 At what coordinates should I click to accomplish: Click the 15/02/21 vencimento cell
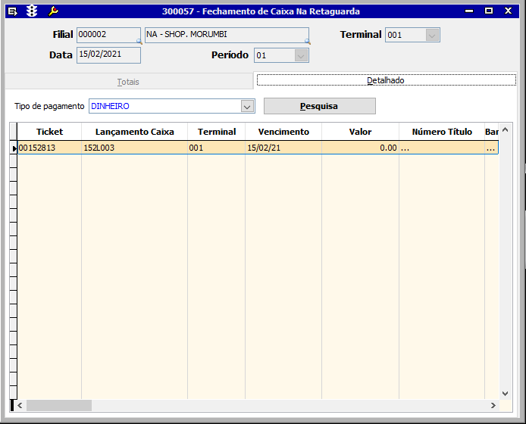click(x=283, y=148)
